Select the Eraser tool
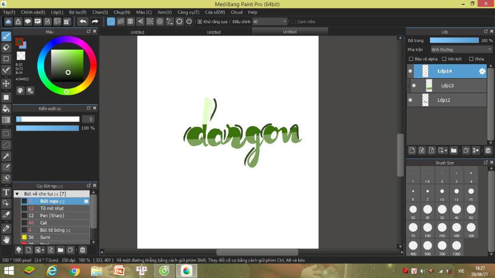 pyautogui.click(x=6, y=48)
